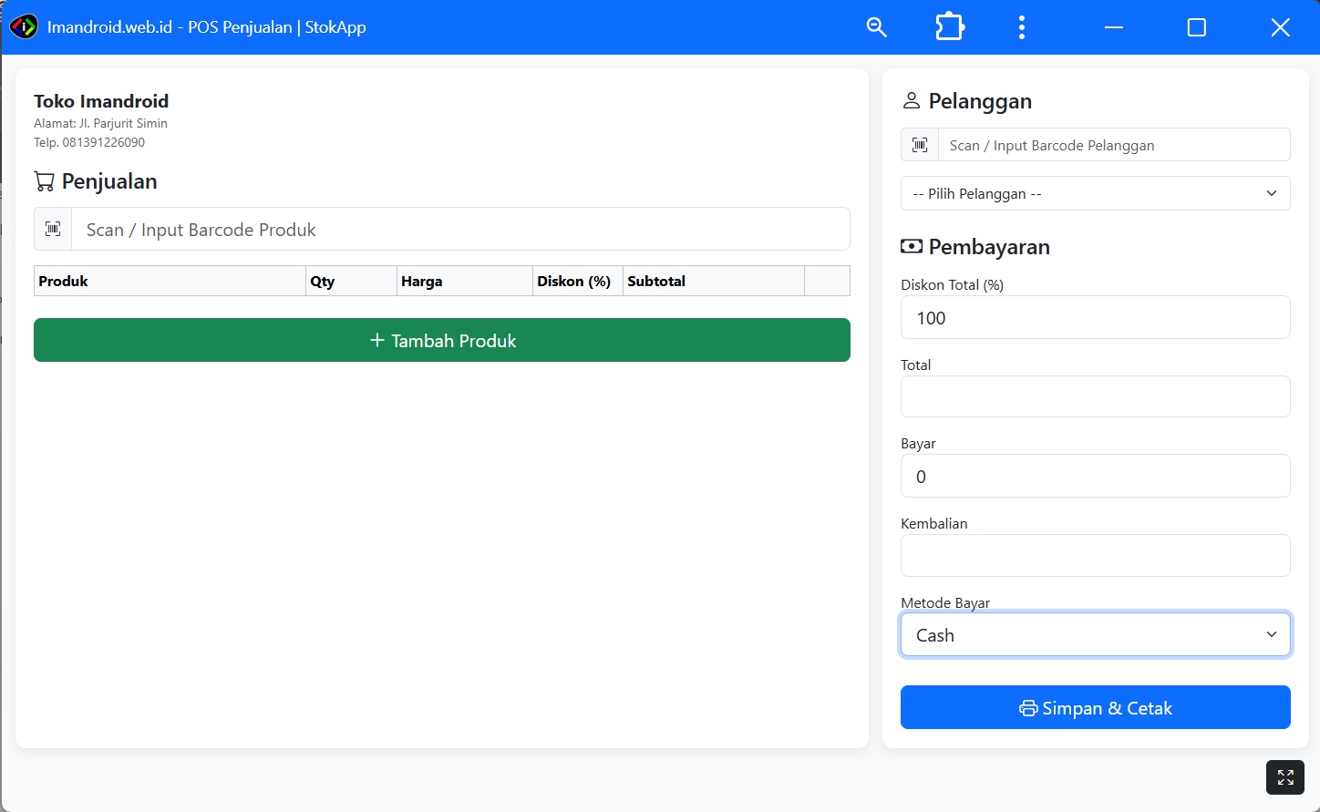The width and height of the screenshot is (1320, 812).
Task: Click the Diskon Total (%) input field
Action: pos(1096,317)
